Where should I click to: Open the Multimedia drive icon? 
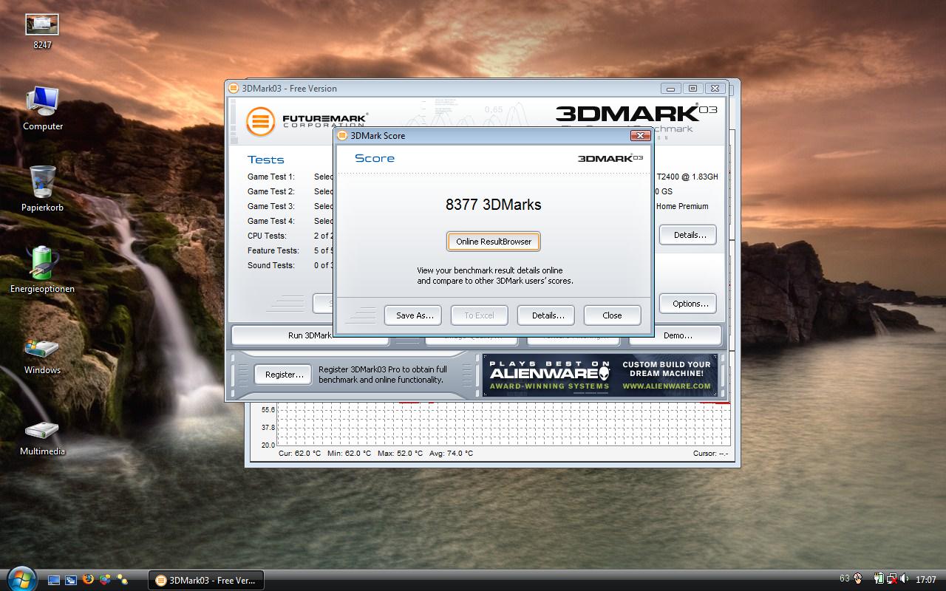42,438
